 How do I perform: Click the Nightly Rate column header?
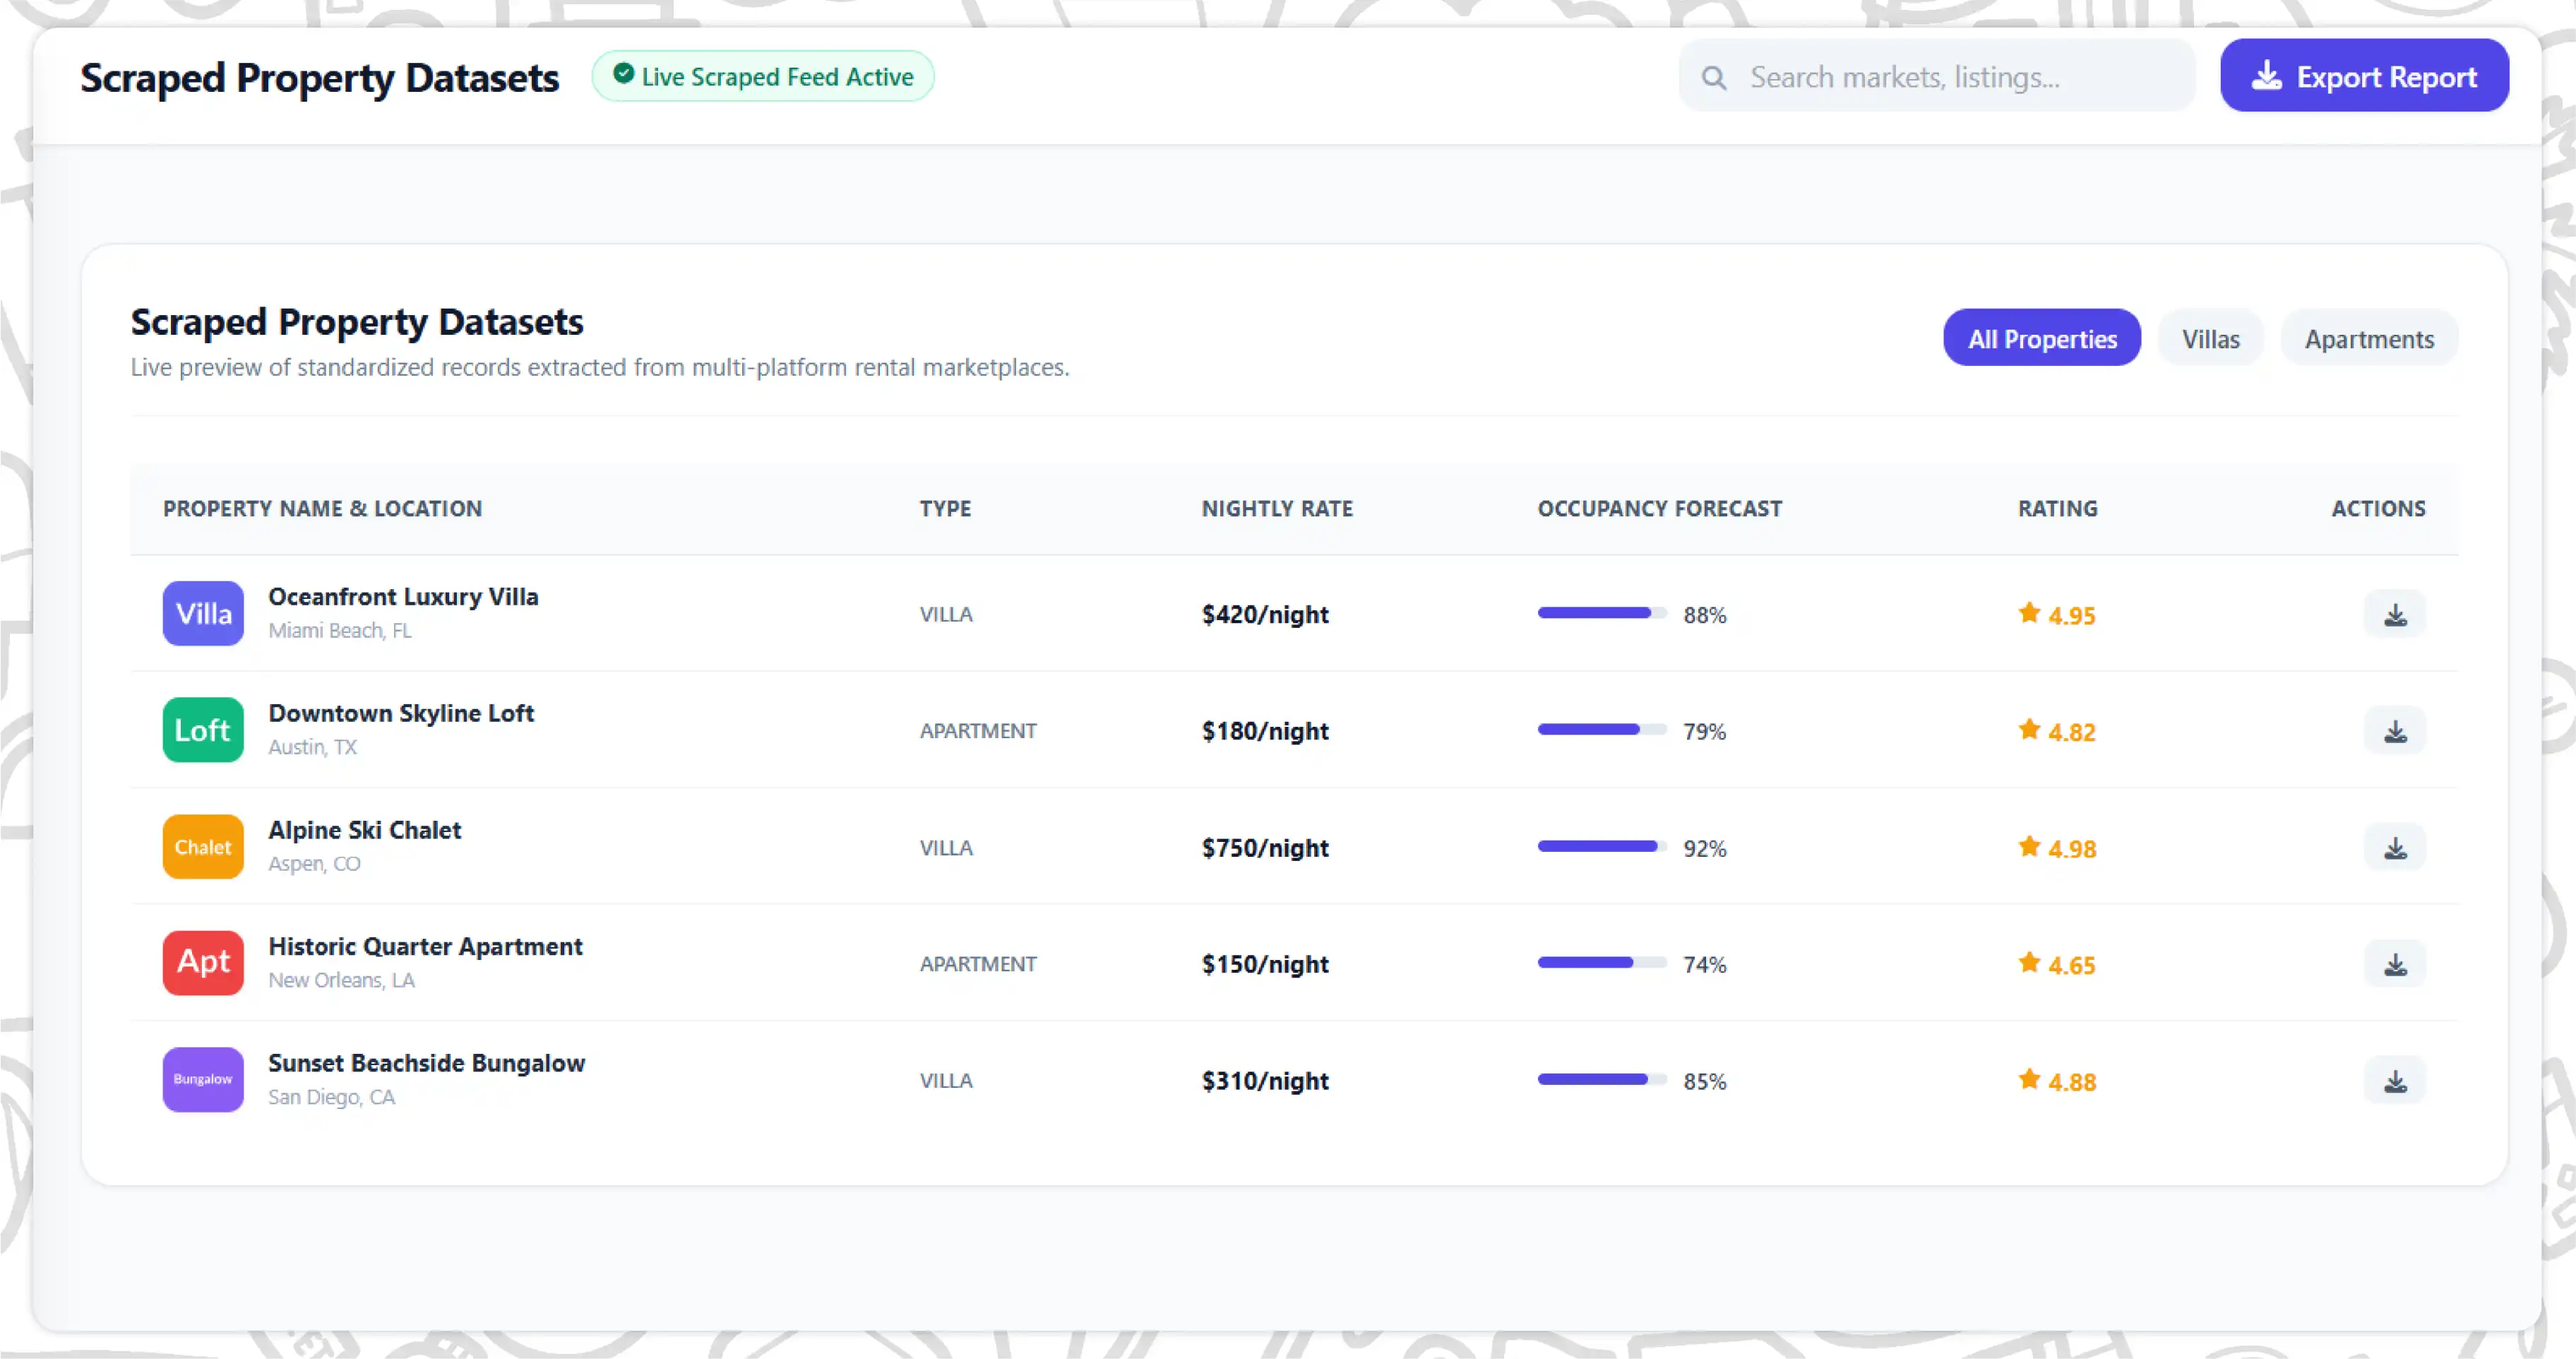(x=1277, y=509)
